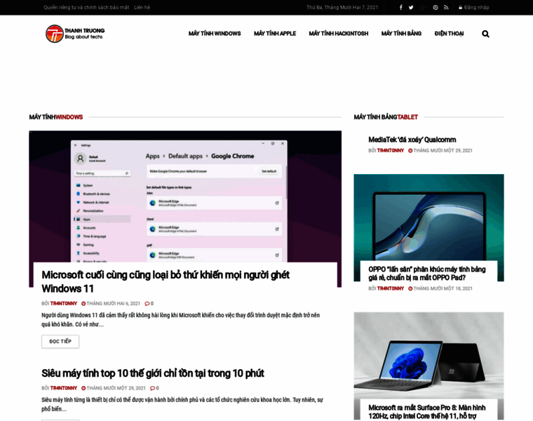The width and height of the screenshot is (533, 421).
Task: Click the Máy Tính Bảng Tablet section heading
Action: click(386, 117)
